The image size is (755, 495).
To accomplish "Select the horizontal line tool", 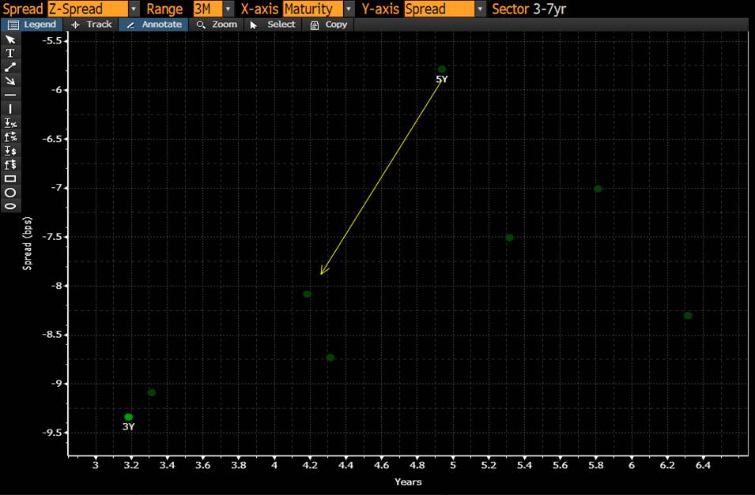I will coord(10,96).
